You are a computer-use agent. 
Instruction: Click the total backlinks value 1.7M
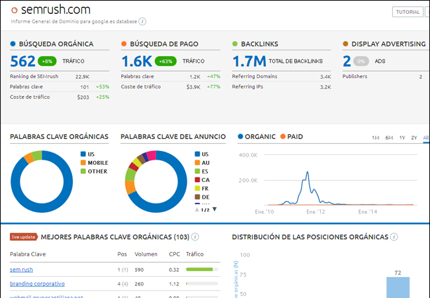coord(249,61)
